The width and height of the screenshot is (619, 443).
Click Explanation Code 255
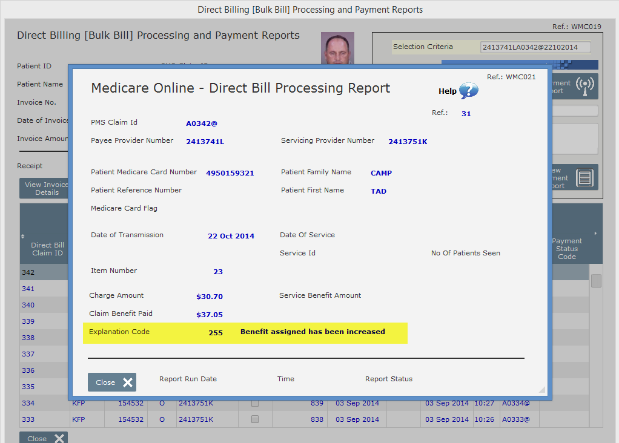coord(216,333)
